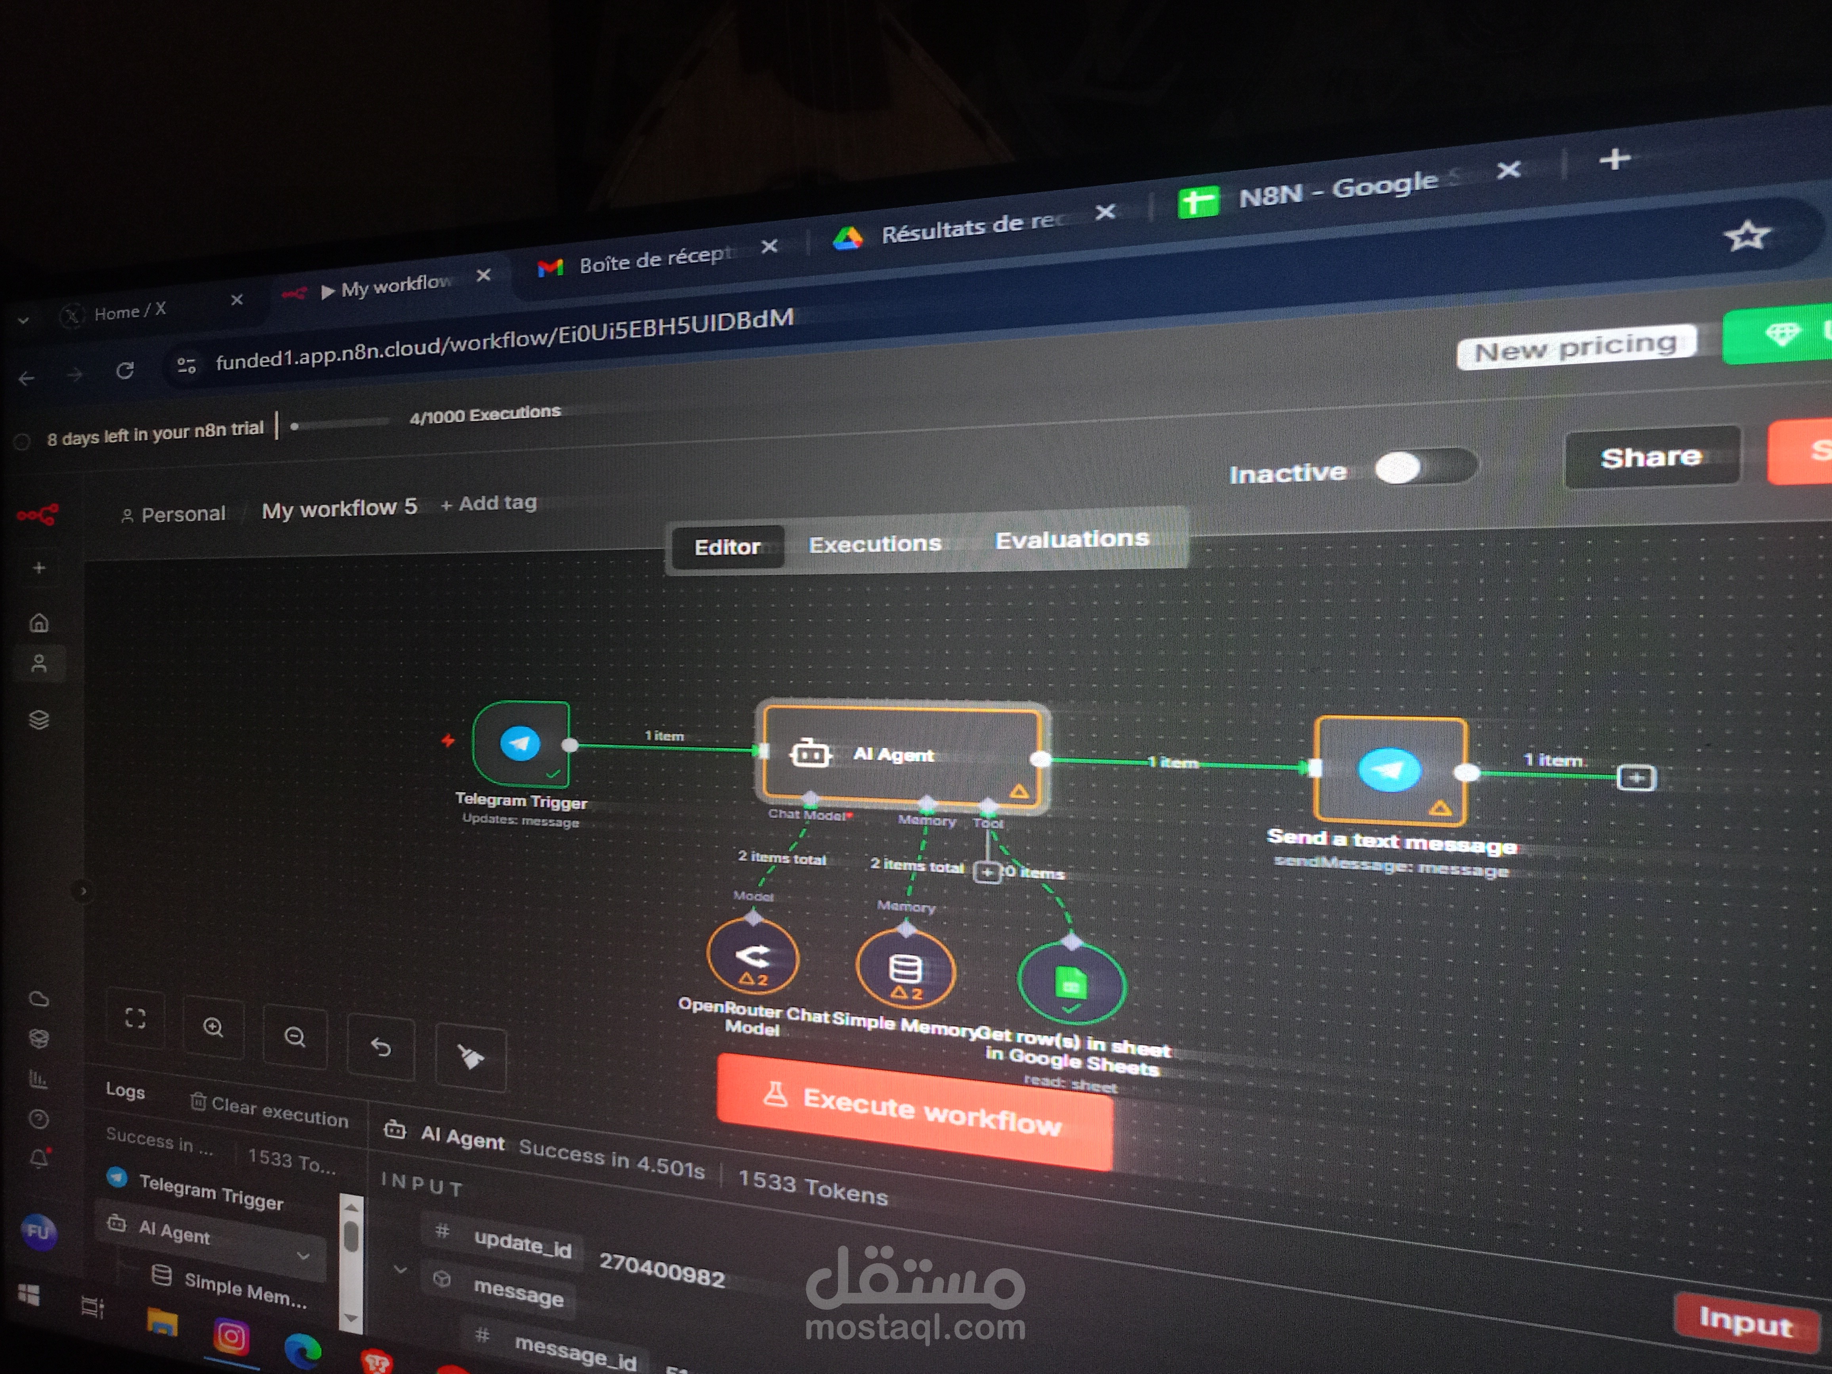Click the logs scrollbar down arrow
This screenshot has width=1832, height=1374.
(350, 1318)
